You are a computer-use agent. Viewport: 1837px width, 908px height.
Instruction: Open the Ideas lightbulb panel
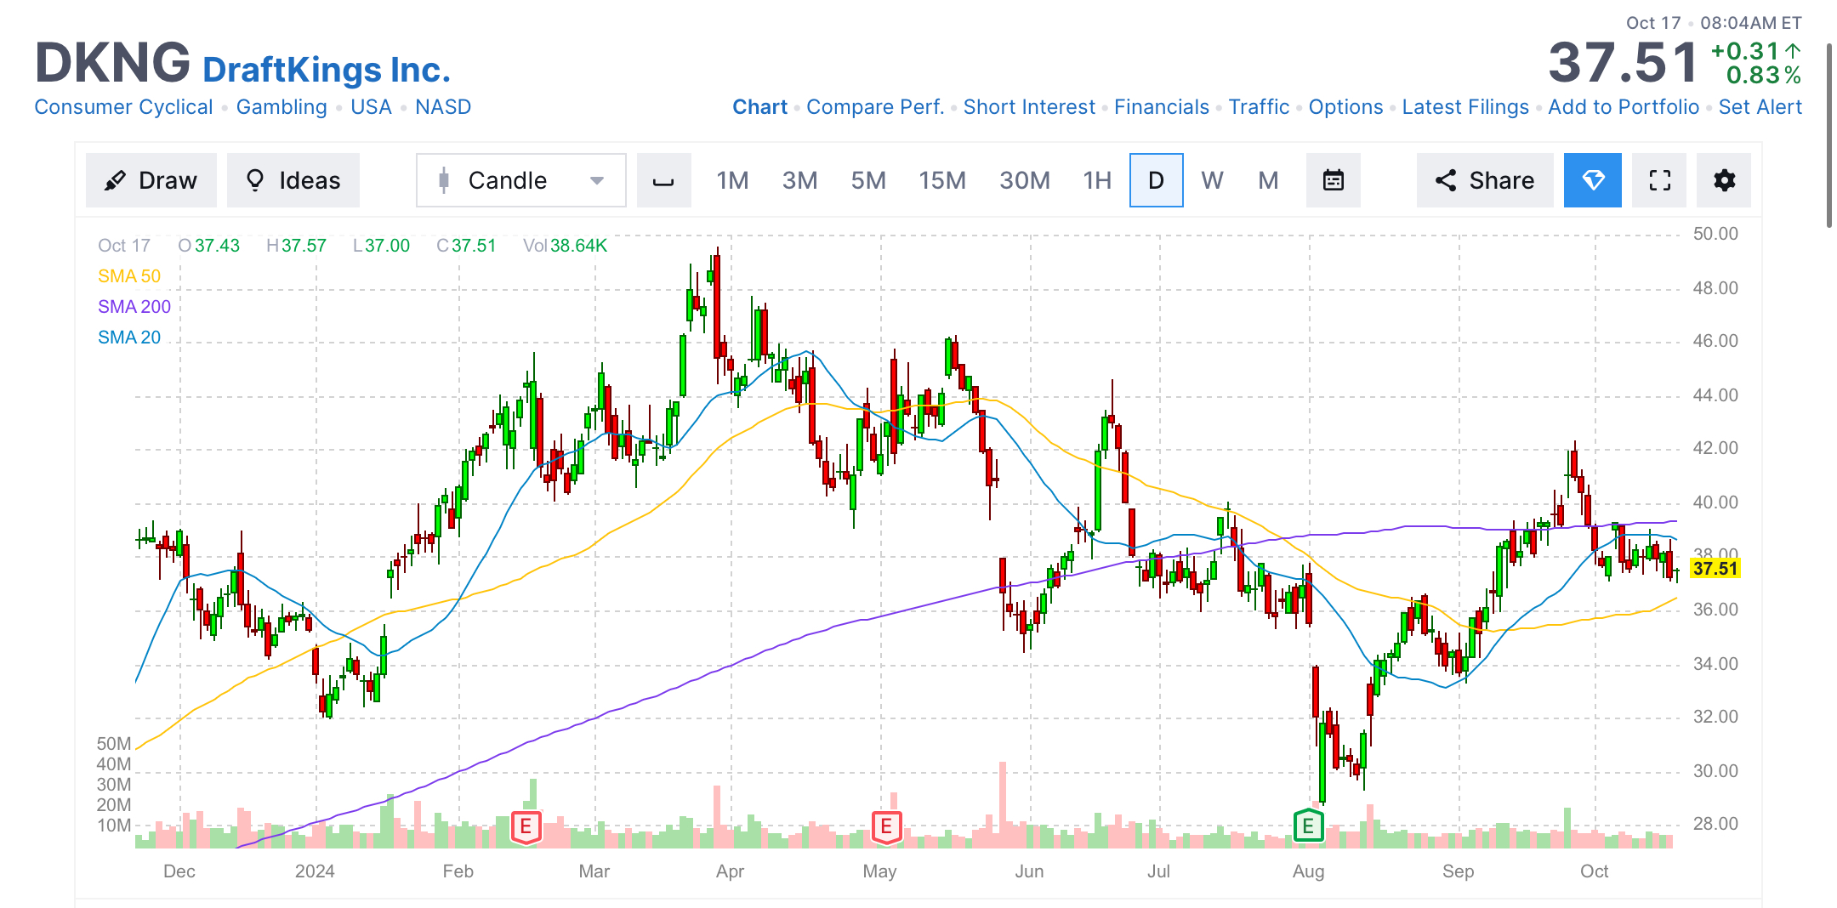click(x=293, y=179)
